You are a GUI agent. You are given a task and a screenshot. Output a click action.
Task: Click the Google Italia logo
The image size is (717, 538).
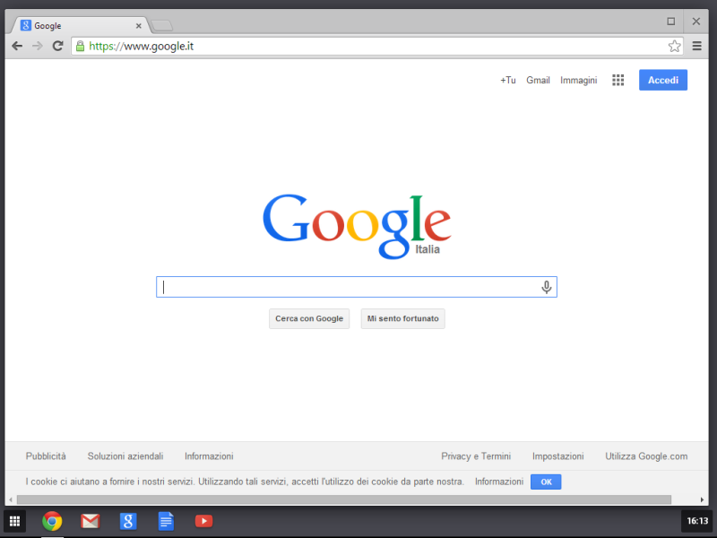click(x=357, y=227)
